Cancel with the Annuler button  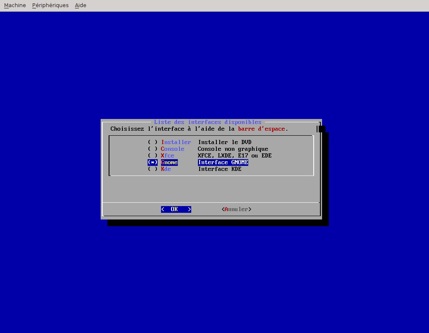tap(237, 209)
